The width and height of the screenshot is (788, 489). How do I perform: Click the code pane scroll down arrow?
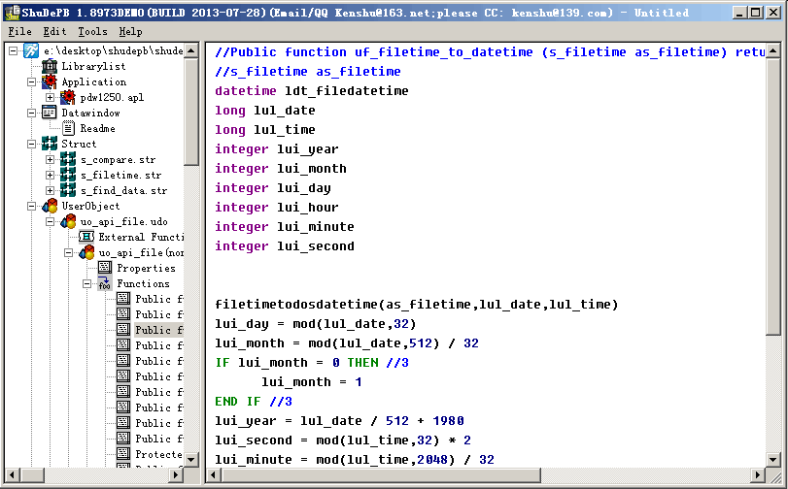tap(773, 459)
